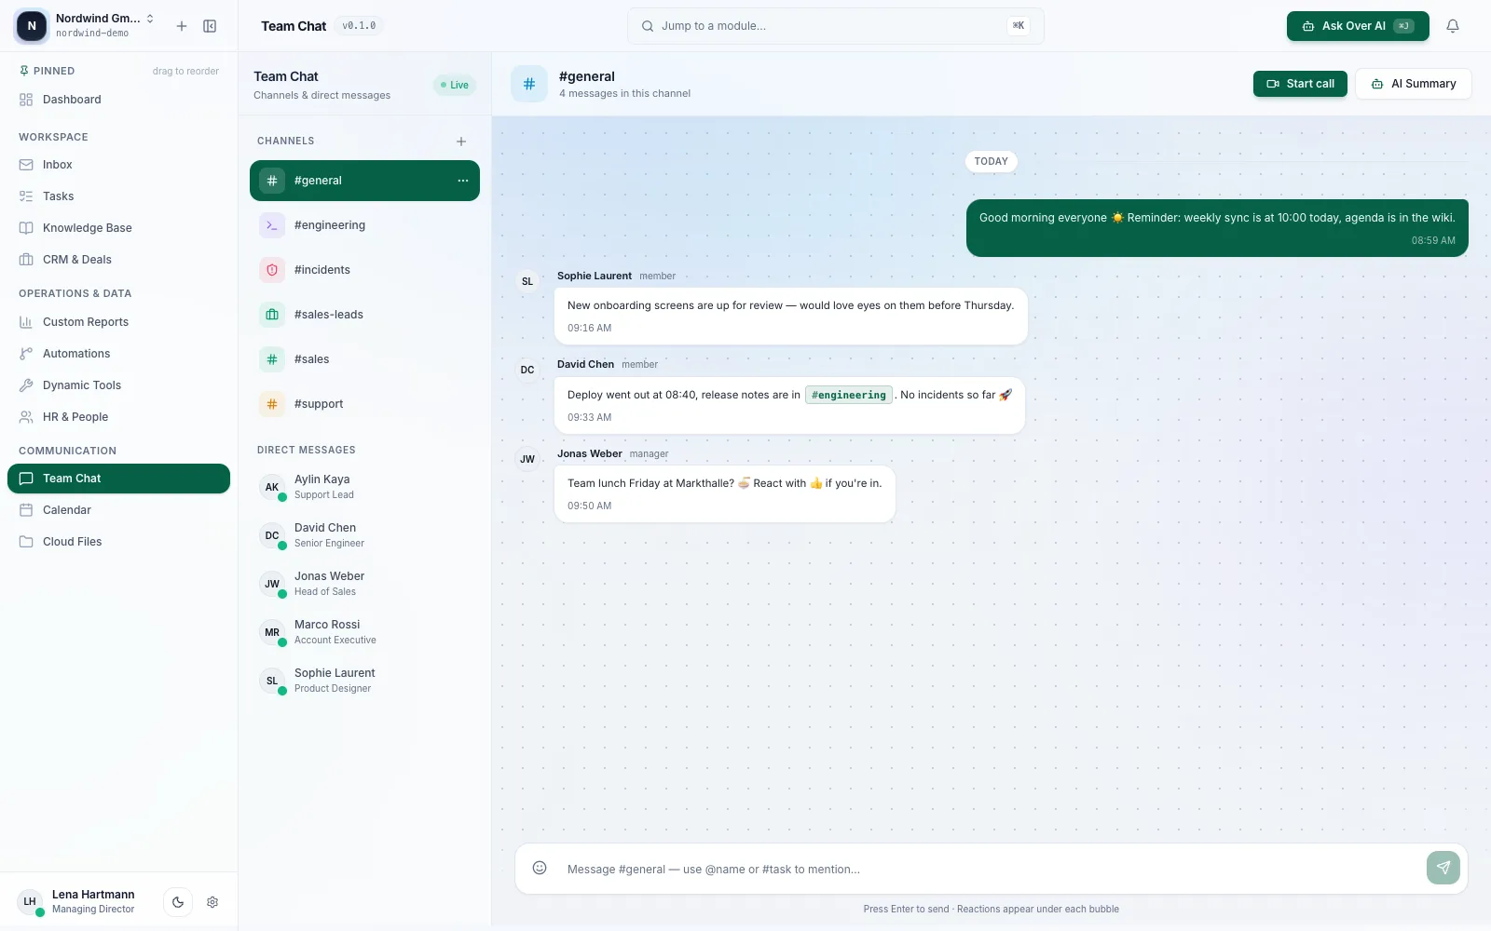Image resolution: width=1491 pixels, height=931 pixels.
Task: Click the Ask Over AI button
Action: point(1358,26)
